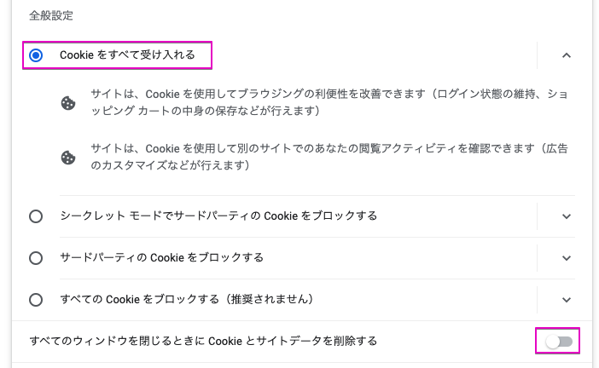Choose the block third-party cookies in Secret Mode radio
Screen dimensions: 599x368
(36, 216)
